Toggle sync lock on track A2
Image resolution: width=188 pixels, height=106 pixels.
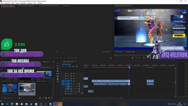click(71, 86)
